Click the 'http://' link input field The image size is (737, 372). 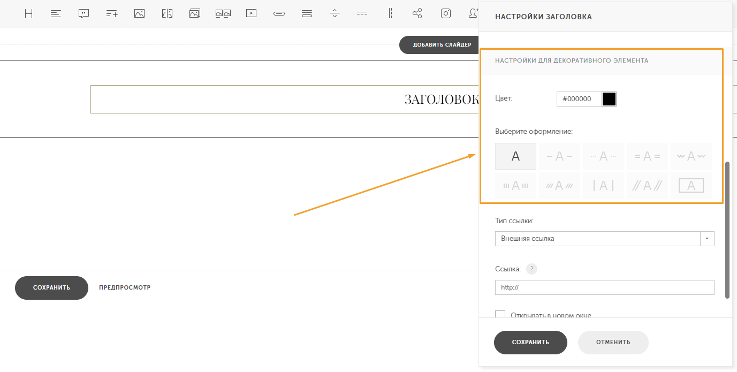tap(605, 287)
